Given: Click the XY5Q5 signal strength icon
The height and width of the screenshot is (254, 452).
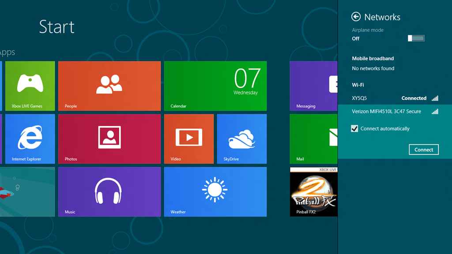Looking at the screenshot, I should pyautogui.click(x=435, y=98).
